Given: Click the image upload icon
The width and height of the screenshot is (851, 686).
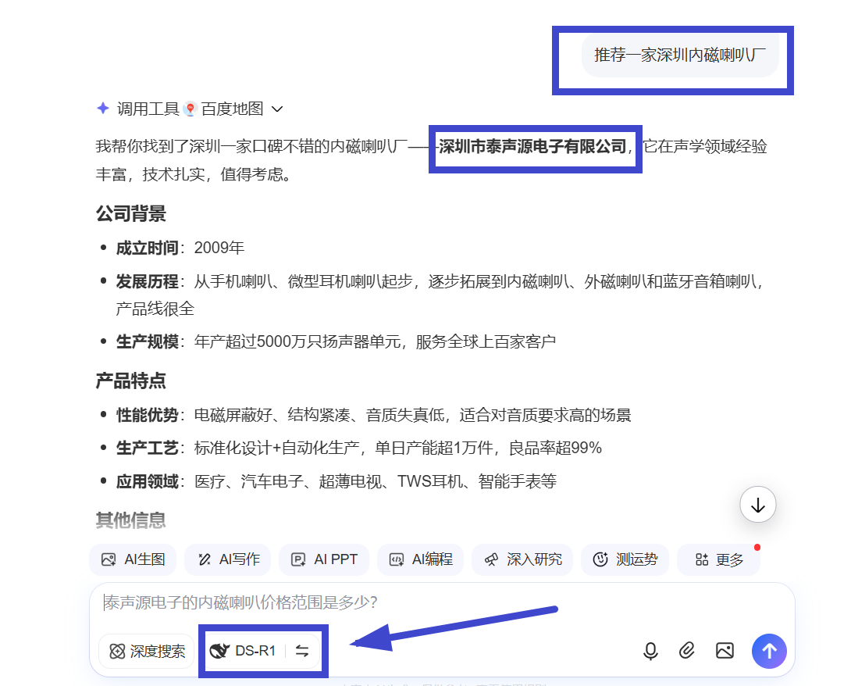Looking at the screenshot, I should tap(725, 651).
